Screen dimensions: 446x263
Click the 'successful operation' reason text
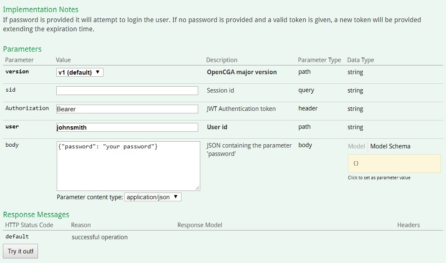point(100,237)
